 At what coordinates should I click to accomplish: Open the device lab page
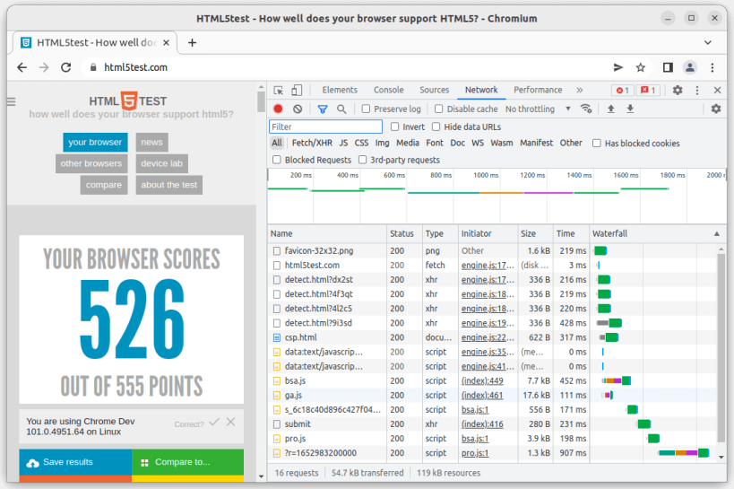click(x=161, y=163)
